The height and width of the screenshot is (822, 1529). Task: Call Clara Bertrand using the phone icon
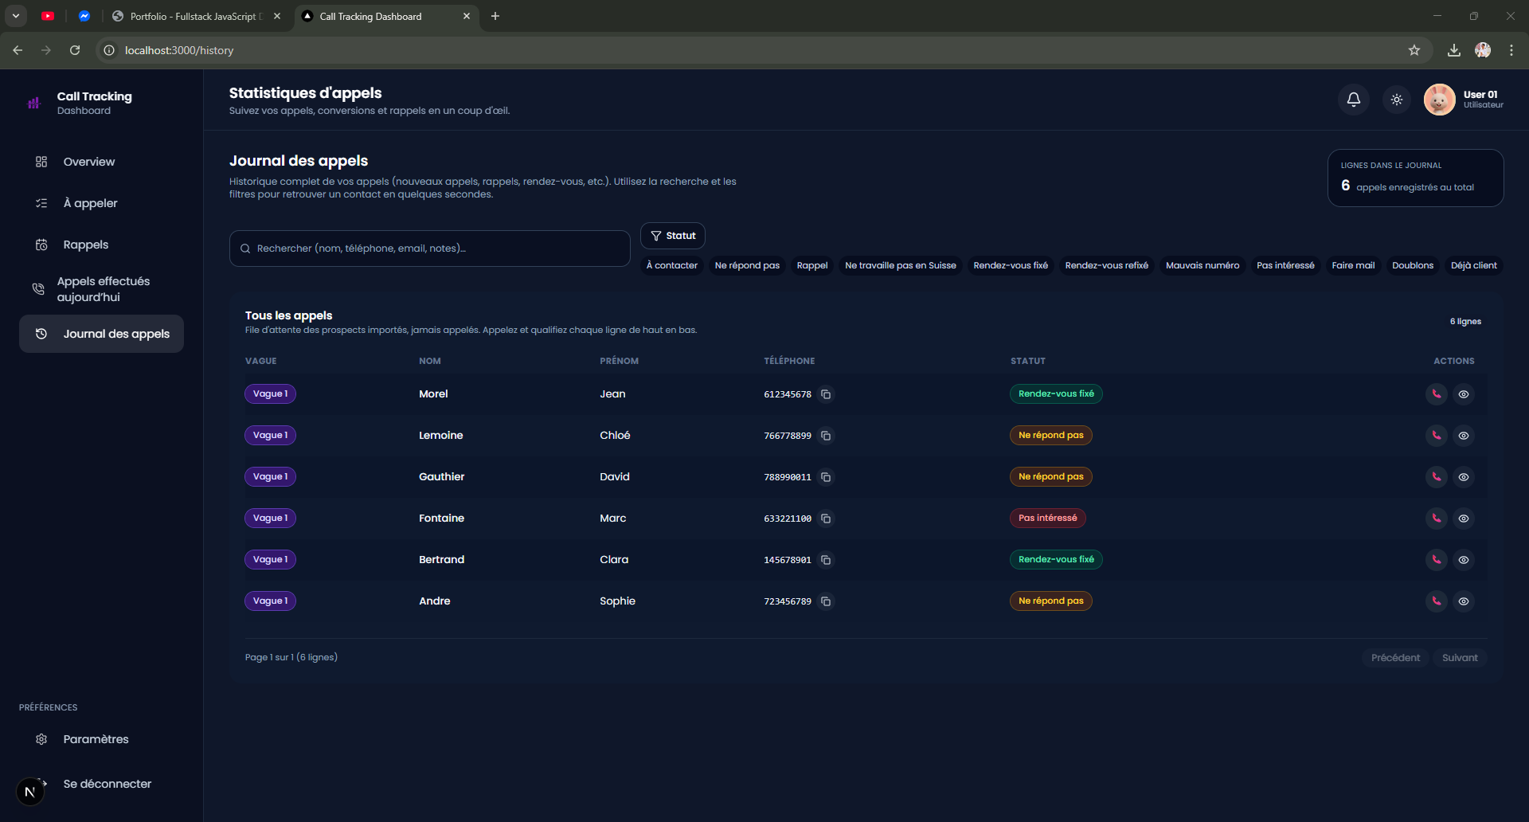pos(1436,560)
